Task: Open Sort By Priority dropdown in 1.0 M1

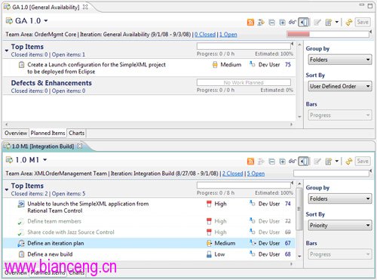Action: (339, 226)
